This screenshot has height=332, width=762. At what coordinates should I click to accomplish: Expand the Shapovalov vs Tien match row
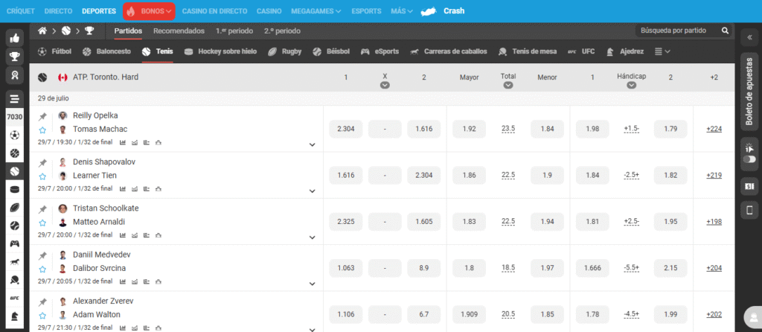313,191
